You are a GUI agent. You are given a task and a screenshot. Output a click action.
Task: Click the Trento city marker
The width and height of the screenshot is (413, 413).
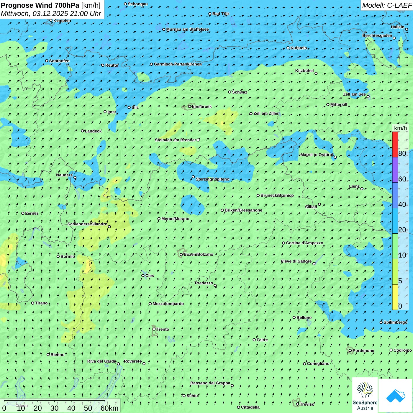[154, 329]
